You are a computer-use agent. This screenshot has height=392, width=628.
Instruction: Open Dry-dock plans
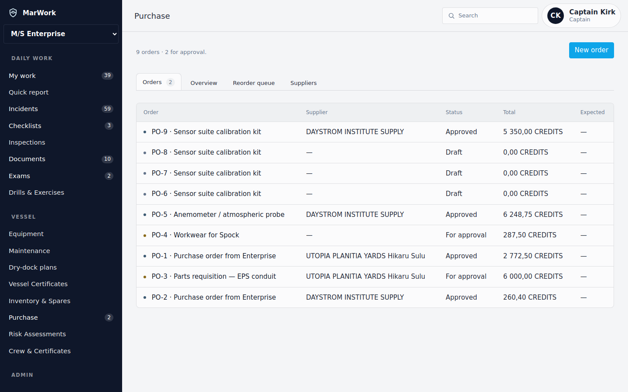(x=61, y=267)
